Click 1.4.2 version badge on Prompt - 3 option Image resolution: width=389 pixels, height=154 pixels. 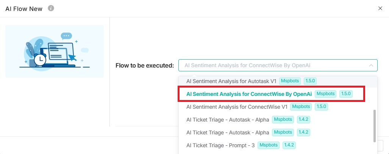pyautogui.click(x=289, y=145)
